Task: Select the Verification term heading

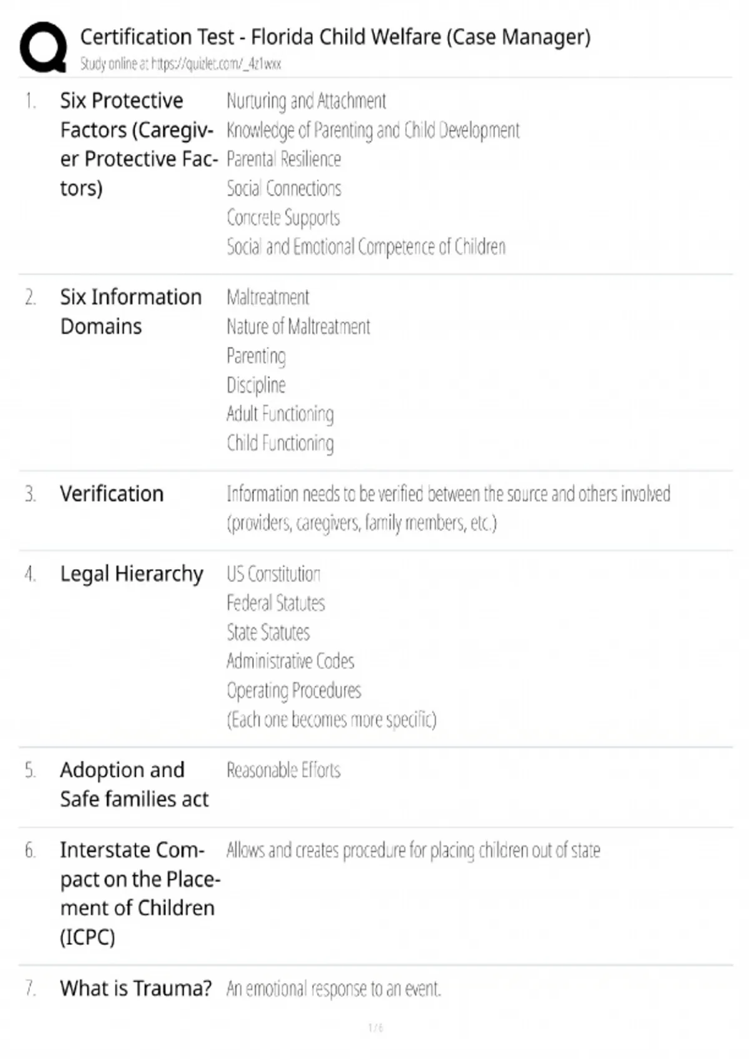Action: tap(112, 494)
